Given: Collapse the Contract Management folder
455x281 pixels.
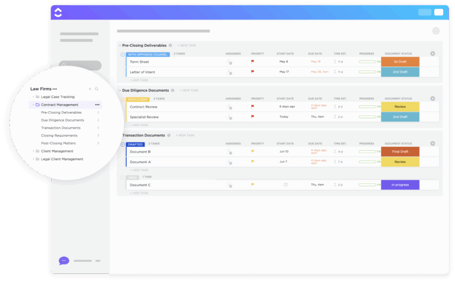Looking at the screenshot, I should click(x=33, y=105).
